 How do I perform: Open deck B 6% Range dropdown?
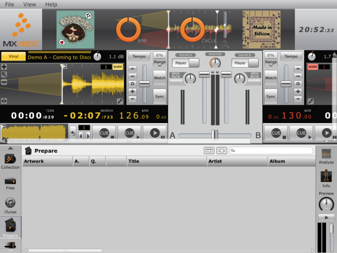pyautogui.click(x=271, y=59)
